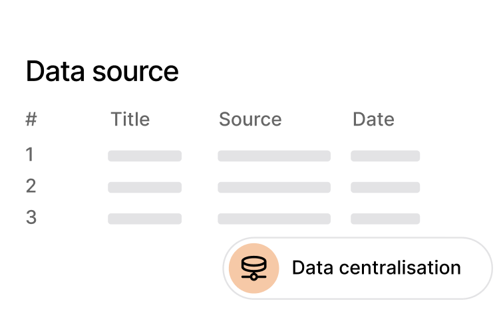Click the Date column header

[373, 120]
